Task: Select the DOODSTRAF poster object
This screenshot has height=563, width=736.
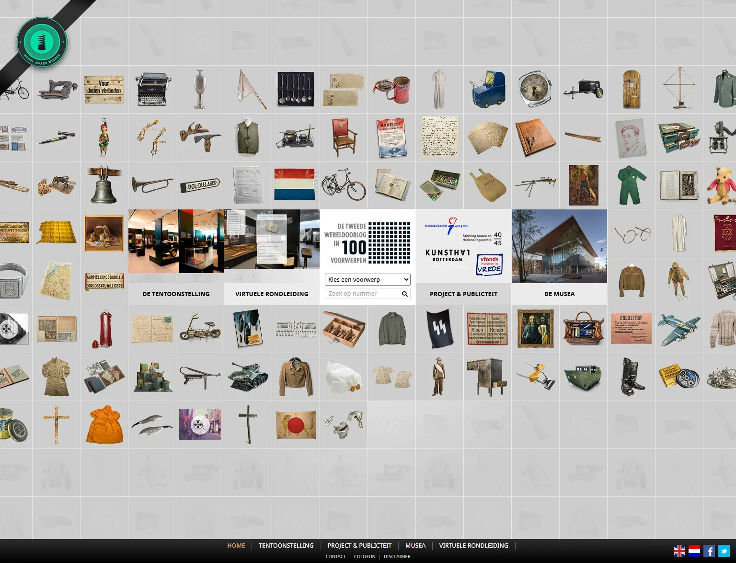Action: [x=631, y=329]
